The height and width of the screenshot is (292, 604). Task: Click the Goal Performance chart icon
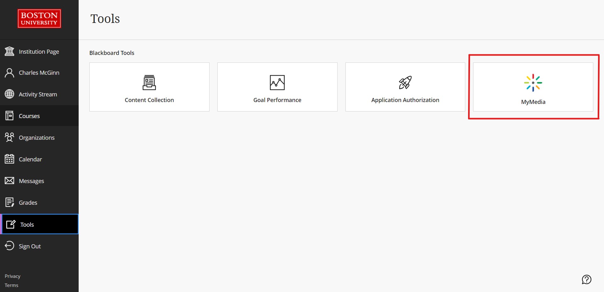(277, 83)
